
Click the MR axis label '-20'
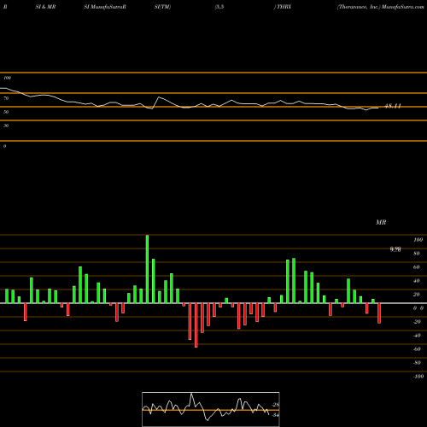click(417, 322)
